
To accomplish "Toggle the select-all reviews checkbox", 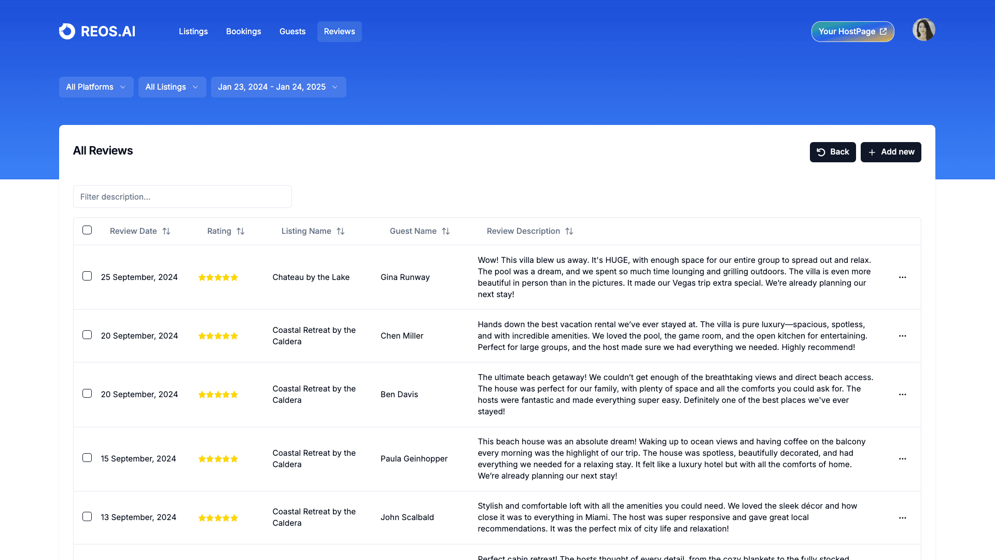I will click(x=87, y=230).
